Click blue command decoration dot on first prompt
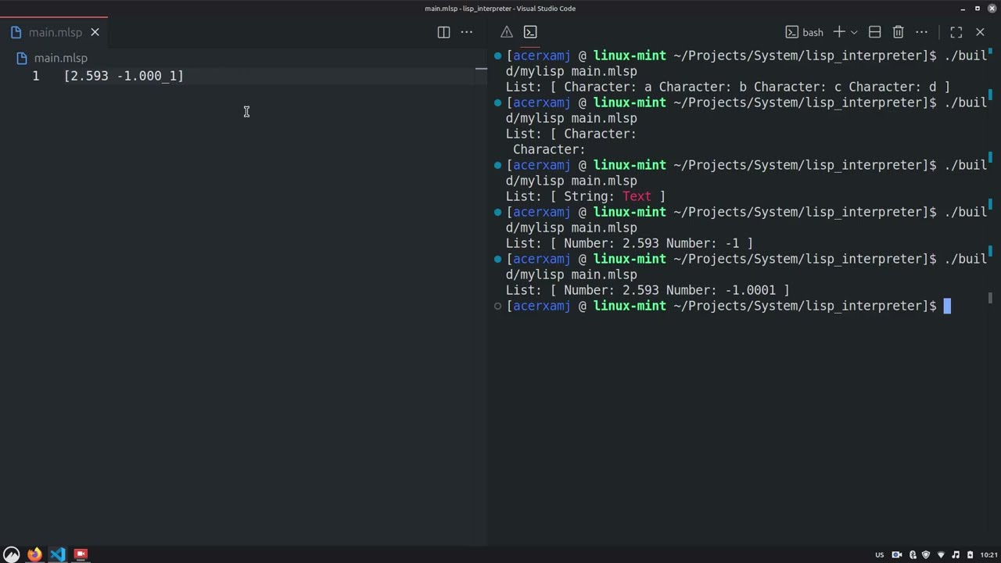 497,56
